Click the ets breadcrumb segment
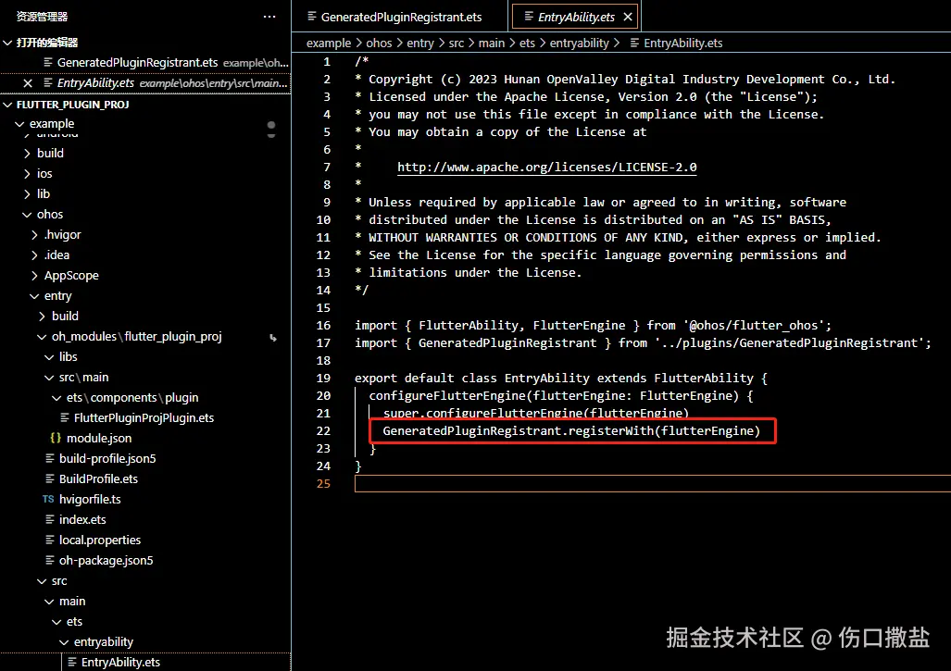This screenshot has height=671, width=951. [x=527, y=43]
